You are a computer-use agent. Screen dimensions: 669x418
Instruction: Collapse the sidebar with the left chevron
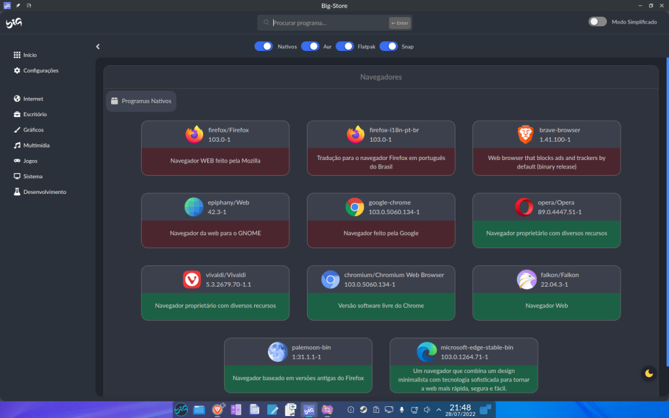pos(98,46)
